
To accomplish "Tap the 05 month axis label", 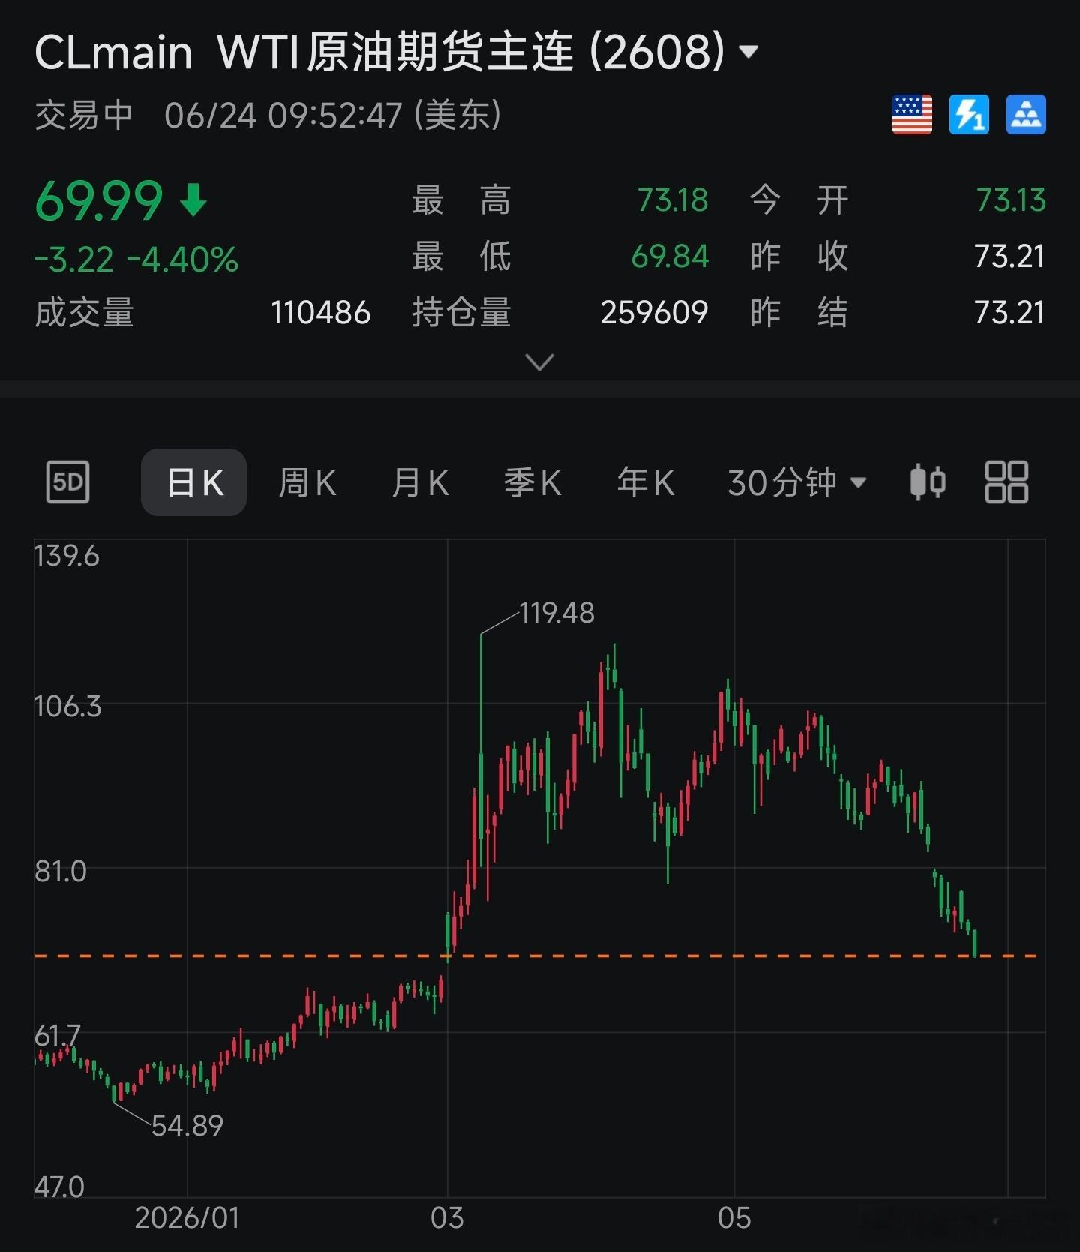I will point(734,1218).
